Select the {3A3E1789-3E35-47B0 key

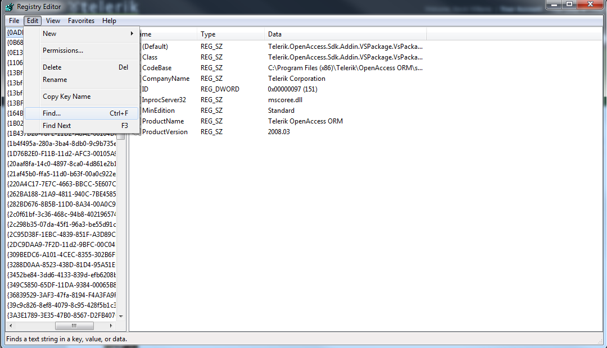pyautogui.click(x=62, y=315)
